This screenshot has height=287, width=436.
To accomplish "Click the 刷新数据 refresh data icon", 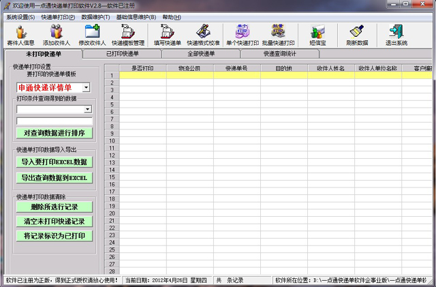I will (x=357, y=35).
